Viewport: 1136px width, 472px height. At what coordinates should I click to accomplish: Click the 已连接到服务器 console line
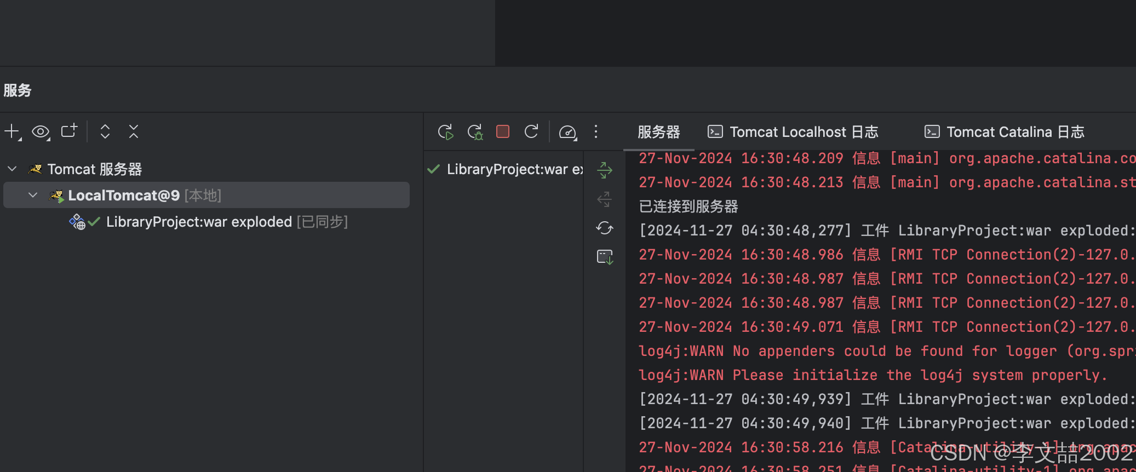click(x=689, y=206)
